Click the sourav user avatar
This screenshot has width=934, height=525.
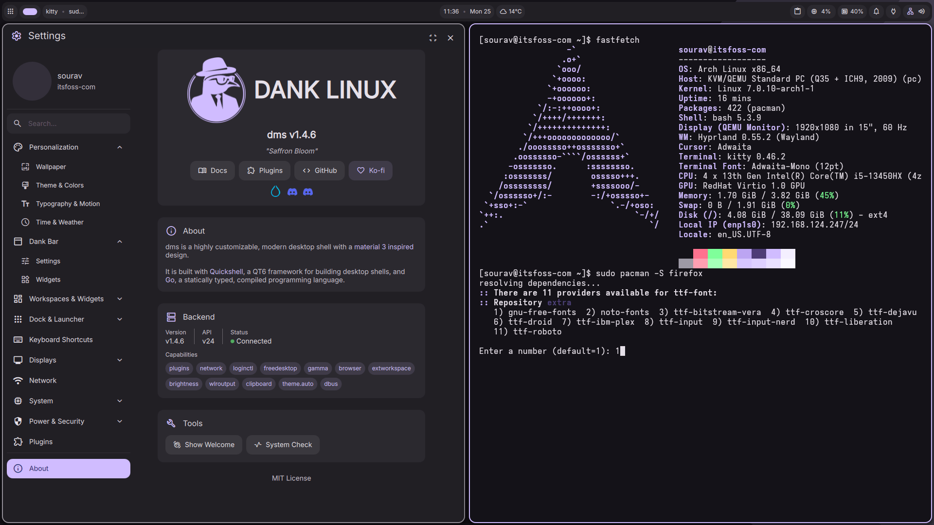(32, 81)
